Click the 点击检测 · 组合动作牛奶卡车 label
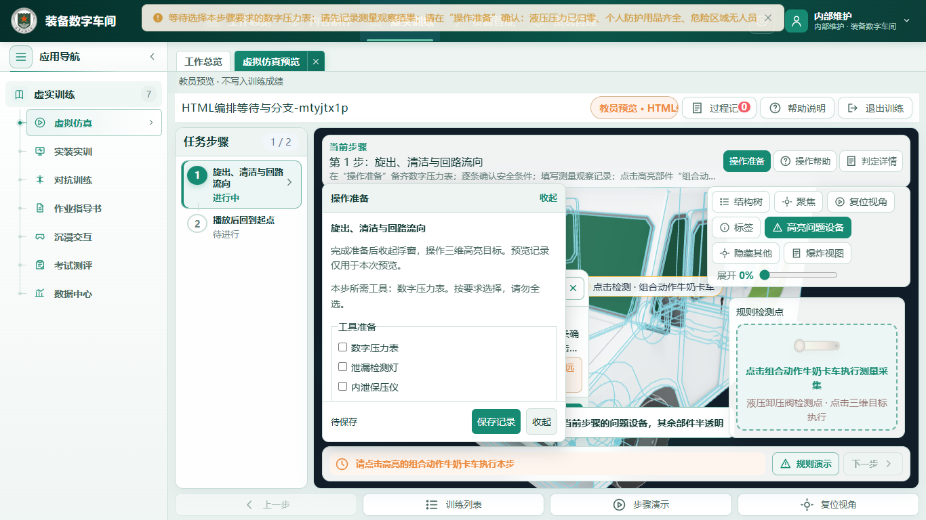Screen dimensions: 926x520 point(653,287)
